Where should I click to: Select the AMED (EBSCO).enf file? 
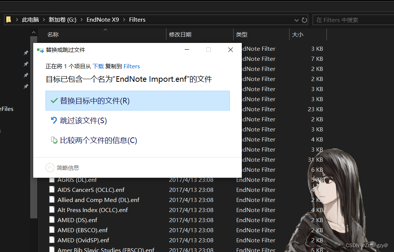pos(82,230)
